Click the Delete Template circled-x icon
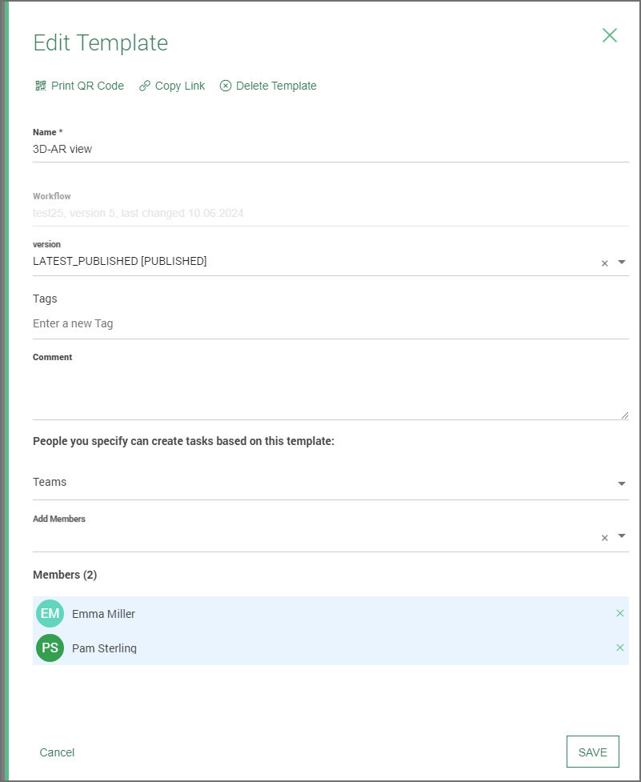This screenshot has height=782, width=641. [x=226, y=86]
